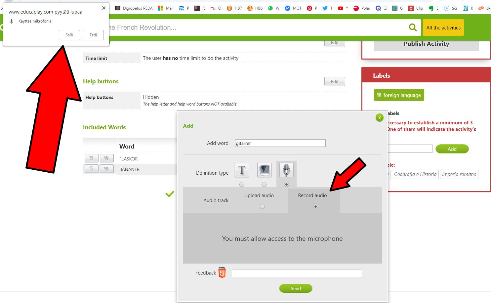Pick the microphone audio definition icon

[x=286, y=170]
